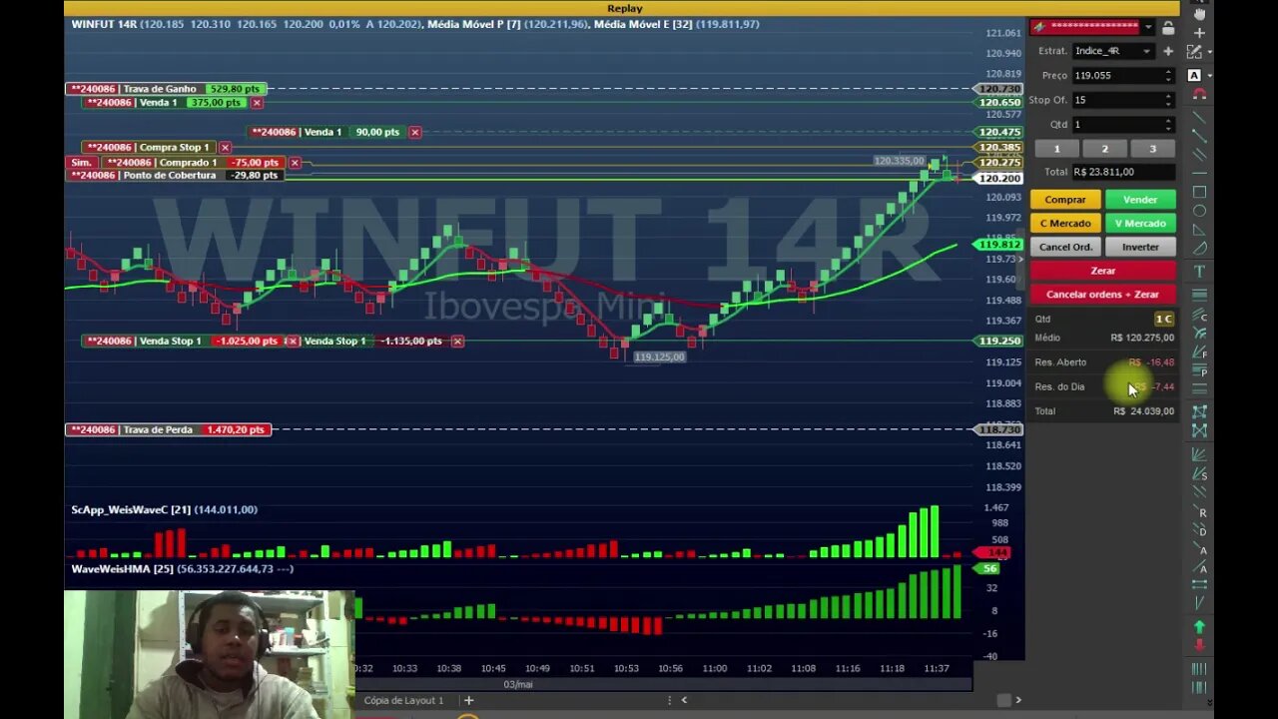Add a new strategy with the plus icon
Viewport: 1278px width, 719px height.
pos(1168,51)
